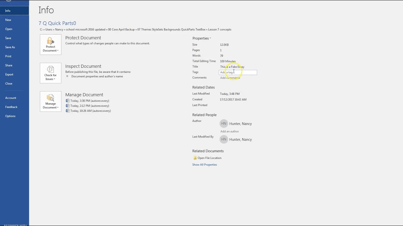
Task: Expand the Properties dropdown header
Action: point(201,38)
